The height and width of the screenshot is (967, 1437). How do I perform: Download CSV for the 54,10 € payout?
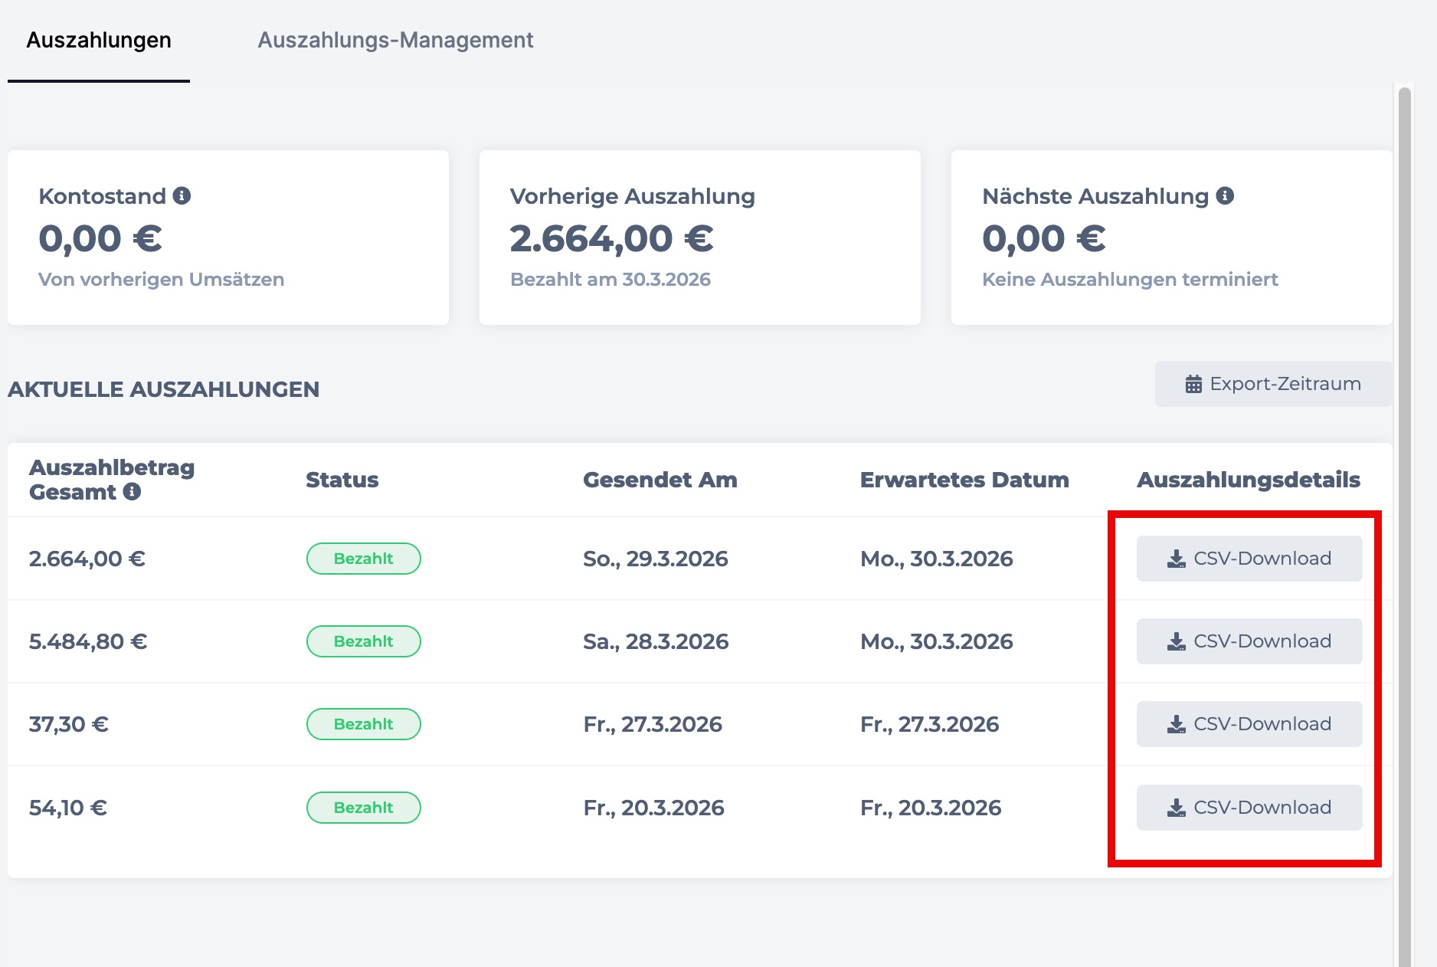[1249, 808]
